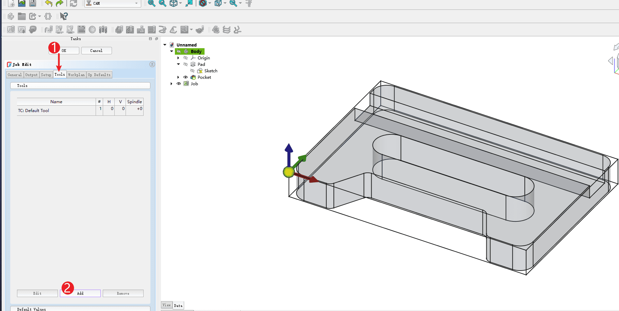Screen dimensions: 619x311
Task: Open the Workplan tab
Action: [76, 75]
